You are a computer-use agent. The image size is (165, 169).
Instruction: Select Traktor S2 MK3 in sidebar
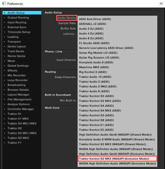18,138
